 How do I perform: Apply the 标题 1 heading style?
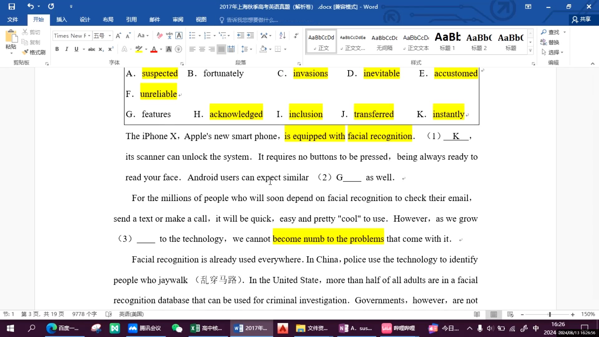447,42
